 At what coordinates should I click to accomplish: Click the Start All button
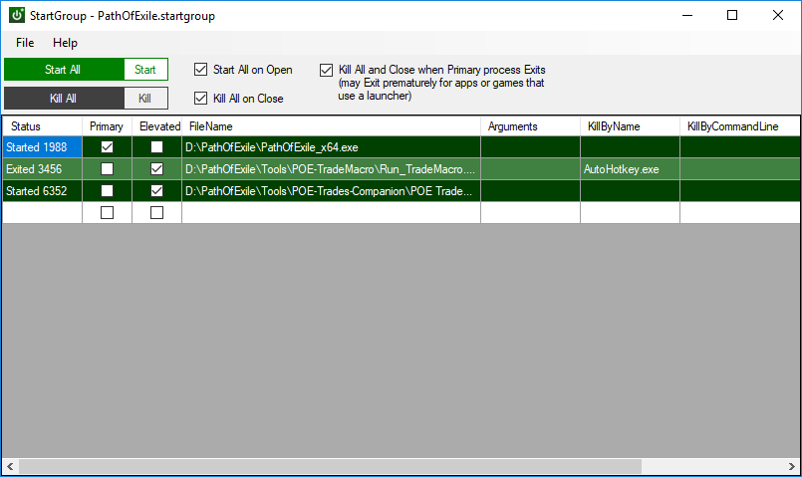coord(64,70)
